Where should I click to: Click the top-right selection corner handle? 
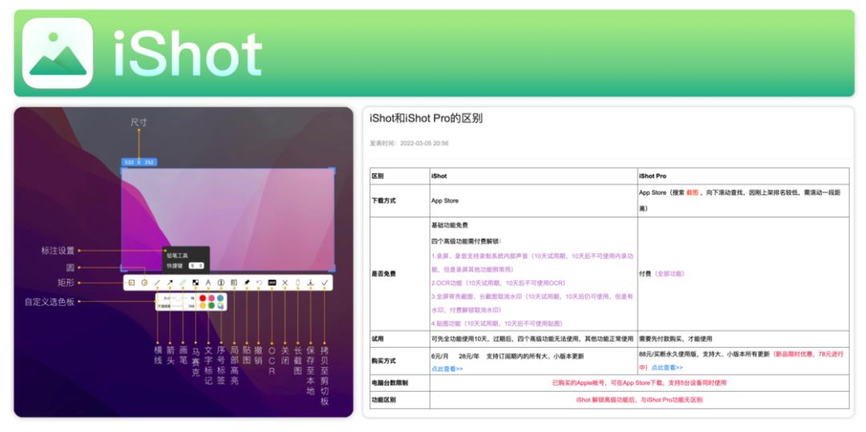(x=332, y=171)
